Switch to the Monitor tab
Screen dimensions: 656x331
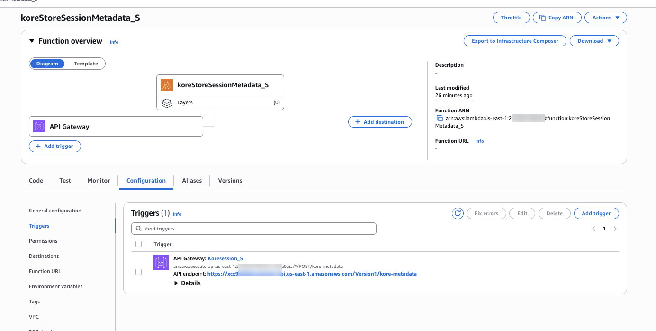tap(98, 180)
